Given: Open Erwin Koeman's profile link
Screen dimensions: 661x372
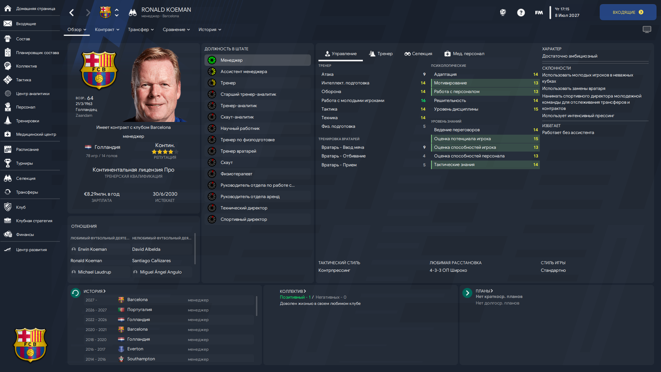Looking at the screenshot, I should pyautogui.click(x=92, y=249).
